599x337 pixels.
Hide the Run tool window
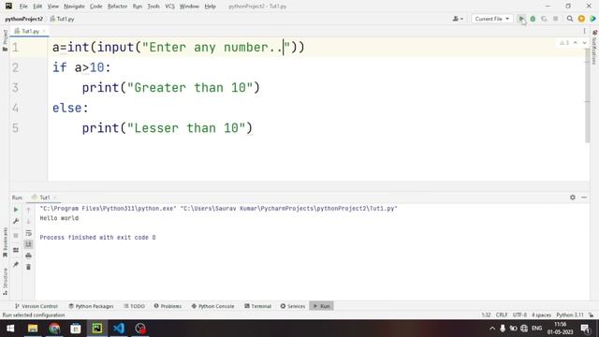click(x=584, y=198)
